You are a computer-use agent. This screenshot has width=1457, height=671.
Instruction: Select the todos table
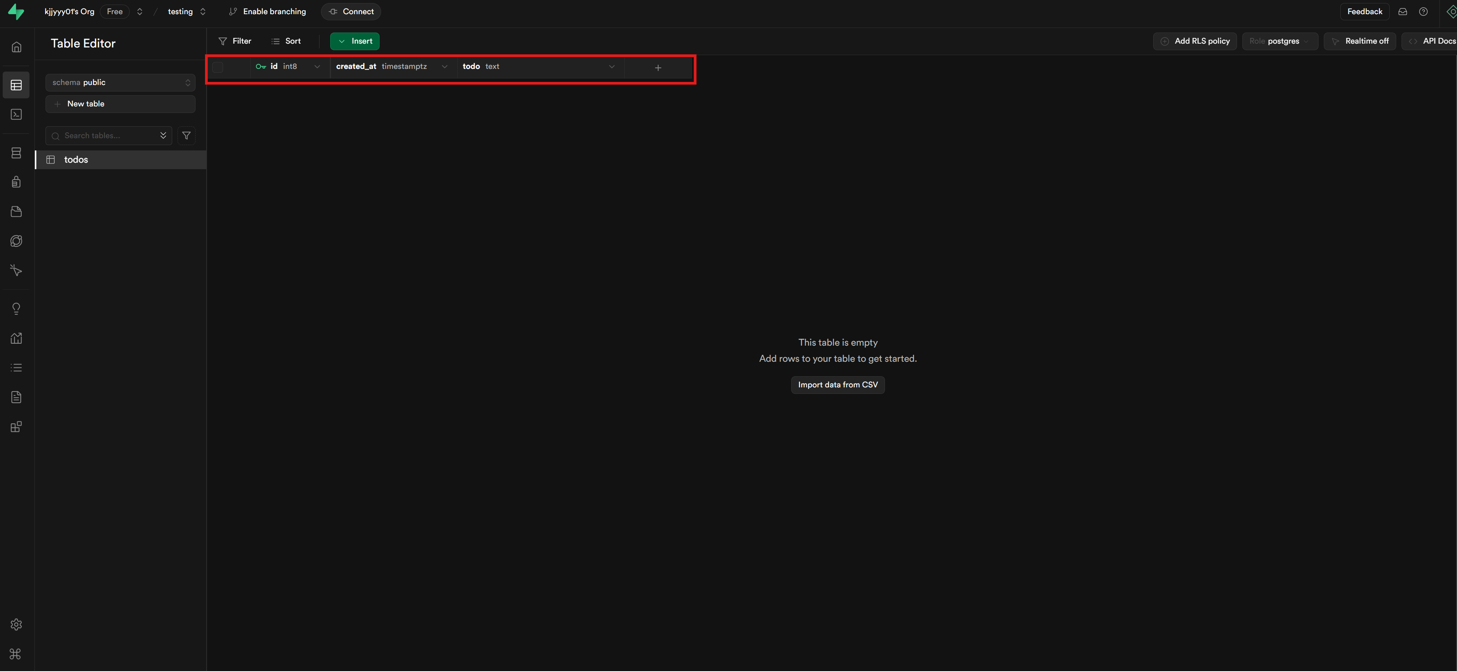point(77,160)
